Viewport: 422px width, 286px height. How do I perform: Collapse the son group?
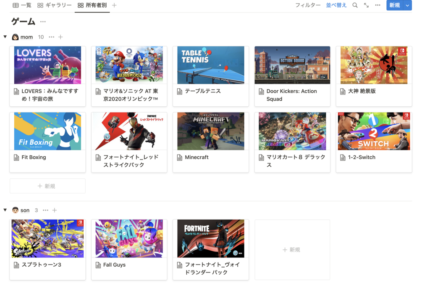coord(5,210)
